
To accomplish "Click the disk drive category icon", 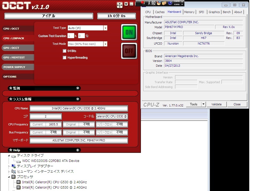I will coord(13,156).
